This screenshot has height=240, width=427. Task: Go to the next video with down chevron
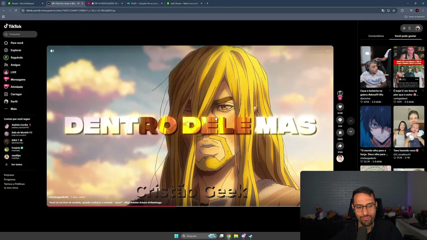351,132
